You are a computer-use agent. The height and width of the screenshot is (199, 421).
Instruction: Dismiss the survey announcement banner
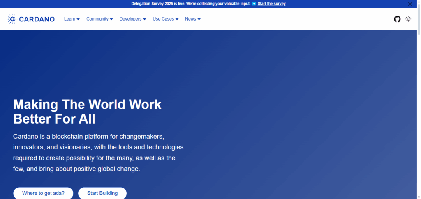click(410, 4)
